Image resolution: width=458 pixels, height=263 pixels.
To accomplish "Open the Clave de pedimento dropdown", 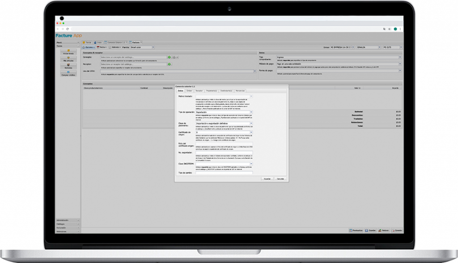I will [x=251, y=123].
